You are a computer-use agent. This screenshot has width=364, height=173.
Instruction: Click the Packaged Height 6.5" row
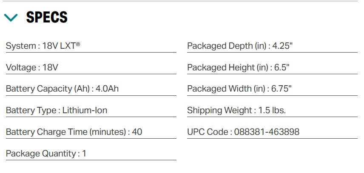coord(272,67)
